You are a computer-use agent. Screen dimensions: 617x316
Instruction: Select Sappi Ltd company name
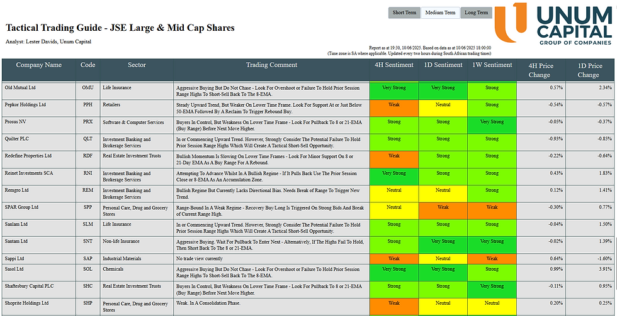pos(14,259)
